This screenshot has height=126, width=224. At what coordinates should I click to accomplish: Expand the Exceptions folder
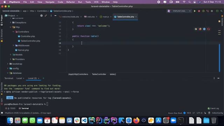pos(10,22)
